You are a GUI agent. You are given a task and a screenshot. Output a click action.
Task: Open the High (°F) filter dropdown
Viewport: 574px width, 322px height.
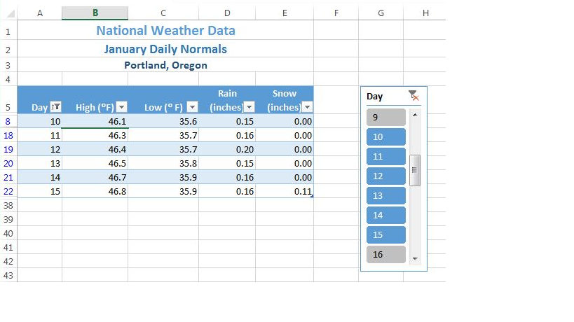(x=121, y=106)
